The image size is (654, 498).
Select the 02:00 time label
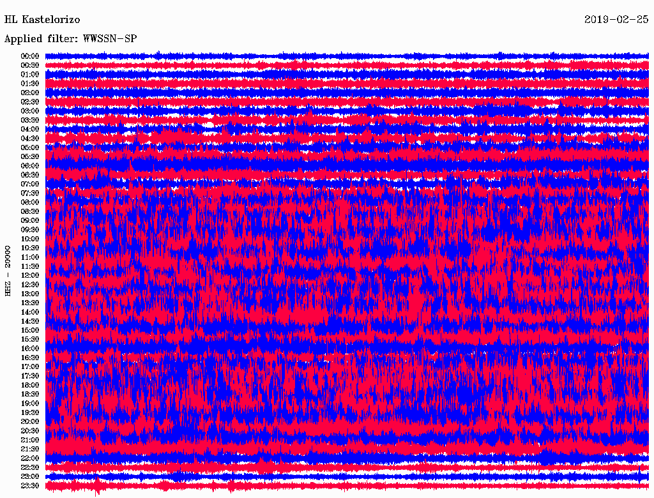coord(30,93)
